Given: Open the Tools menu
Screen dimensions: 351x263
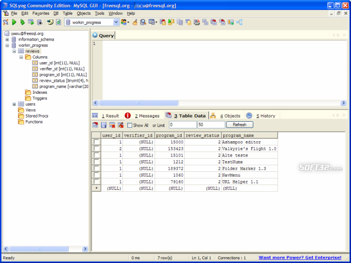Looking at the screenshot, I should click(99, 13).
